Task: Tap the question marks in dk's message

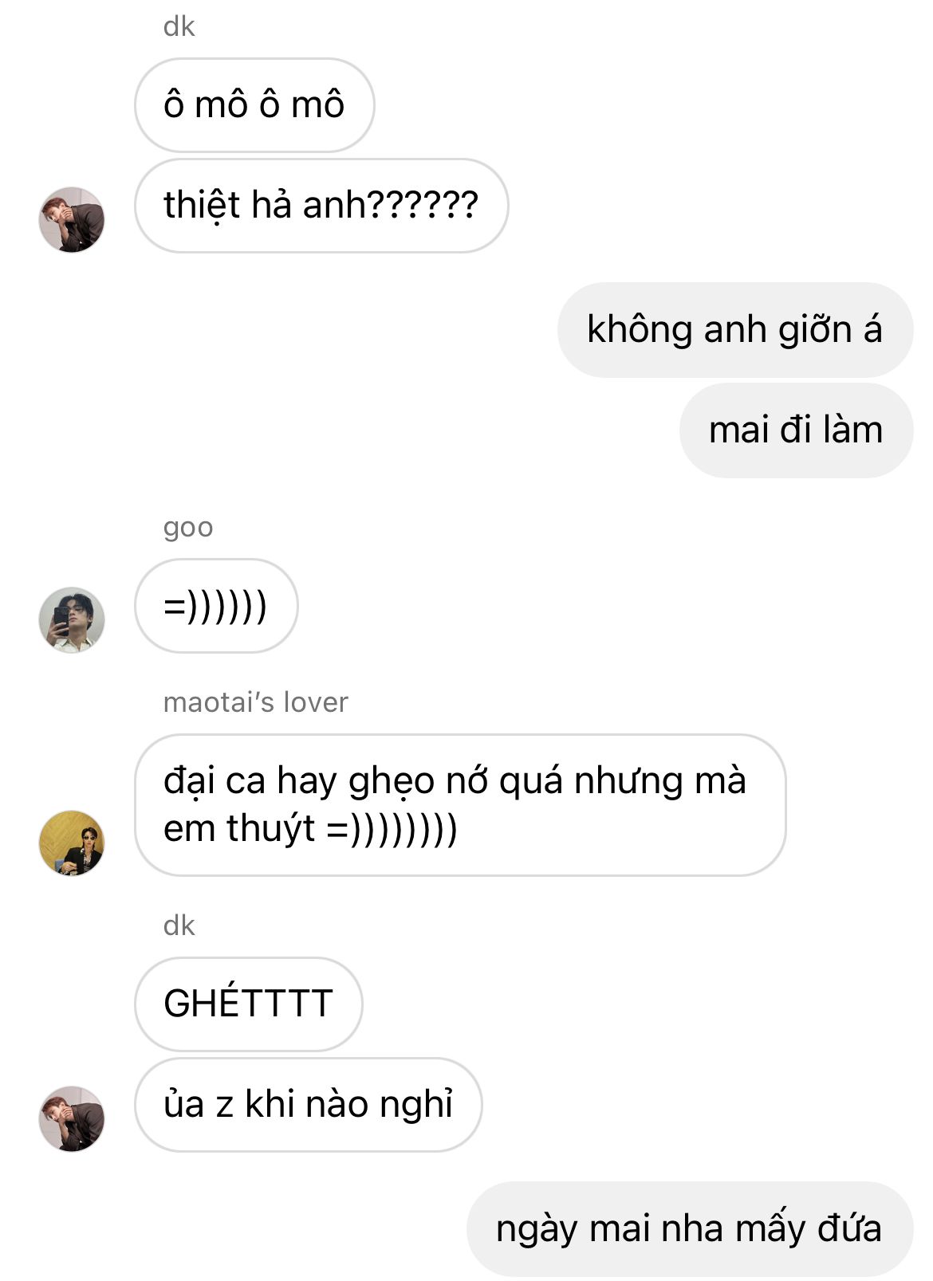Action: point(423,205)
